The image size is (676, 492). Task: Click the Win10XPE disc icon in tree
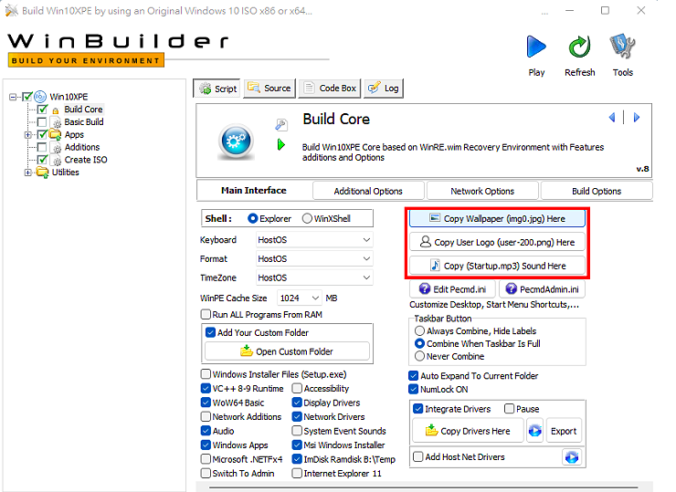[x=40, y=97]
